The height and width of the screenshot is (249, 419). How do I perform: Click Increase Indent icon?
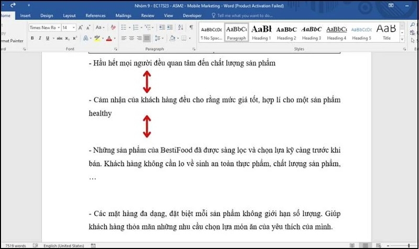click(x=170, y=27)
